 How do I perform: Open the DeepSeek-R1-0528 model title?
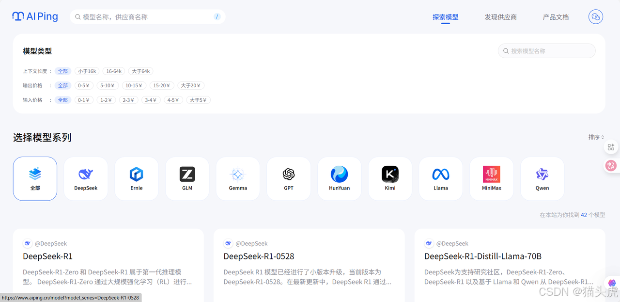[259, 256]
